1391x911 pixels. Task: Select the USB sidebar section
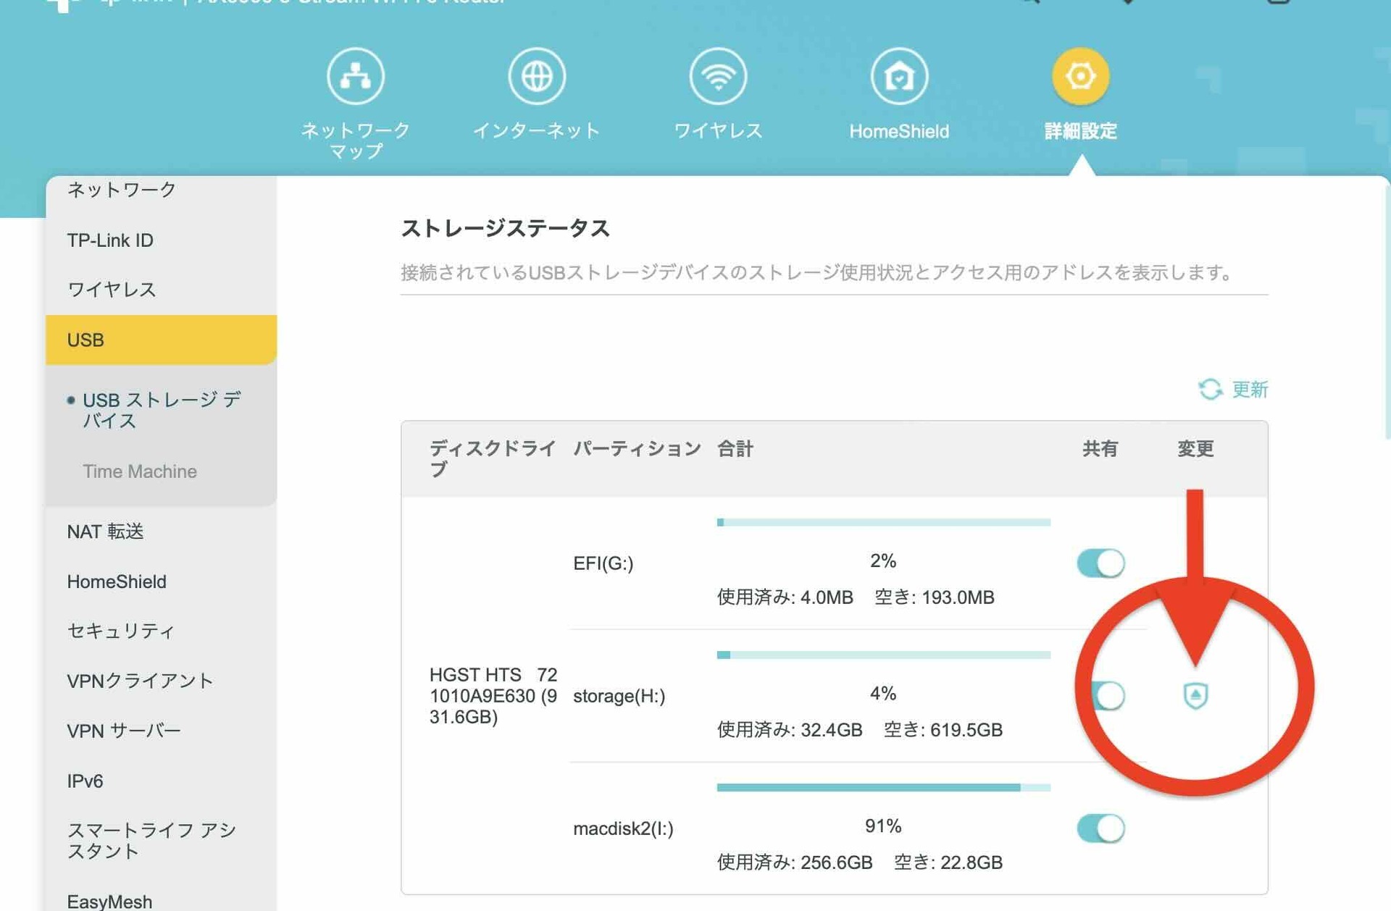161,340
